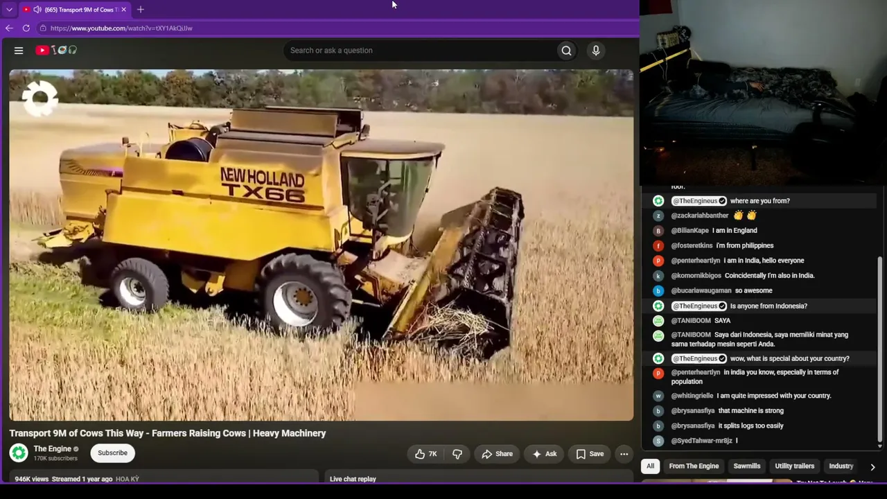Click the HOA KỲ location text

128,479
